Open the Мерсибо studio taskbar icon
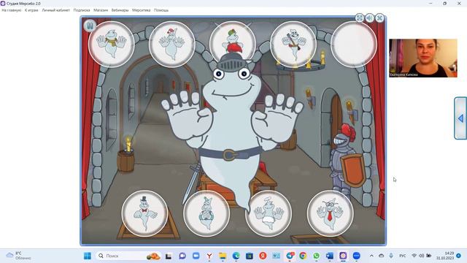Image resolution: width=467 pixels, height=263 pixels. pos(343,256)
